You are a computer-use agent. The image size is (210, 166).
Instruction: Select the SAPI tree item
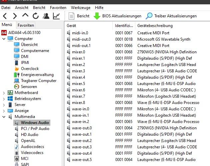coord(25,164)
